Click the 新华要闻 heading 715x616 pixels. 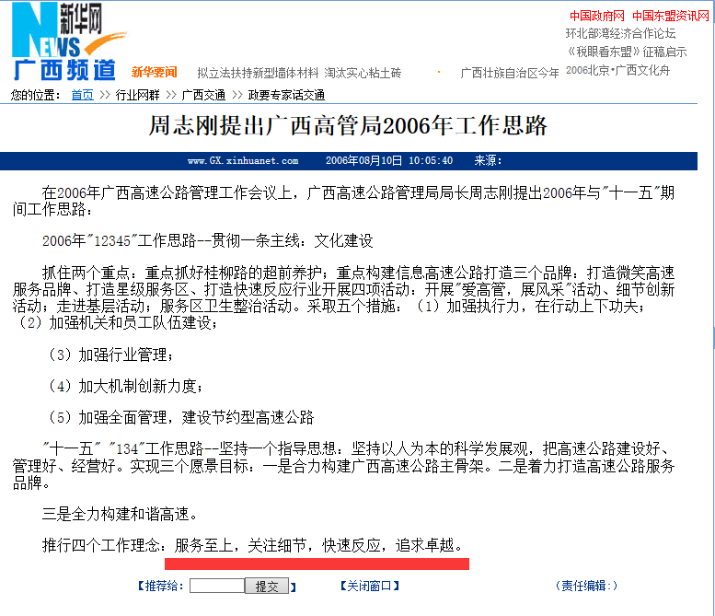pos(154,72)
